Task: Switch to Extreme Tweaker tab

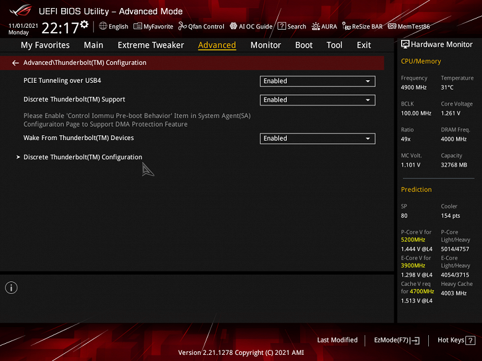Action: pos(151,45)
